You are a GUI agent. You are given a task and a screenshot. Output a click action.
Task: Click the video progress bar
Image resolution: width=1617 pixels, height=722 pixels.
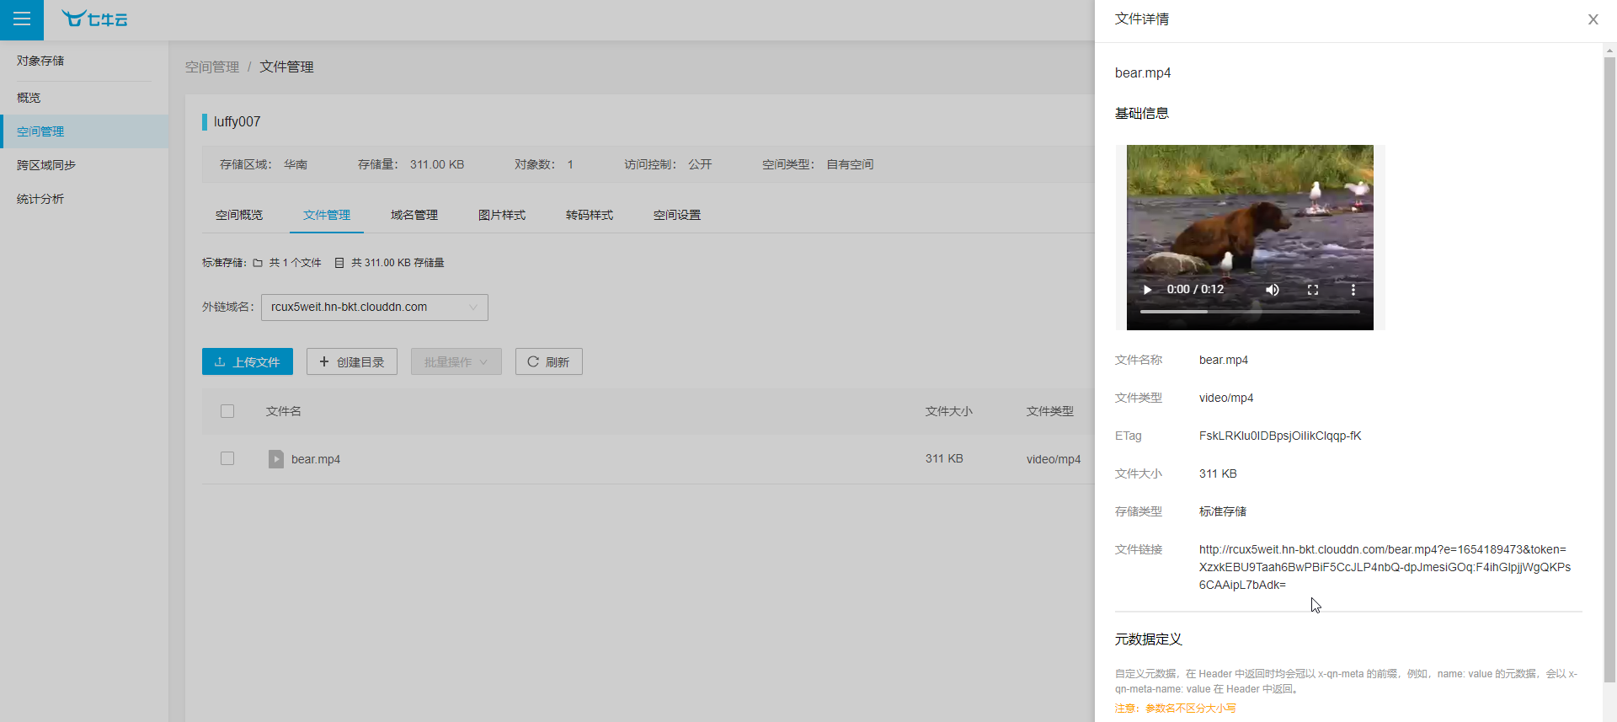[1250, 312]
